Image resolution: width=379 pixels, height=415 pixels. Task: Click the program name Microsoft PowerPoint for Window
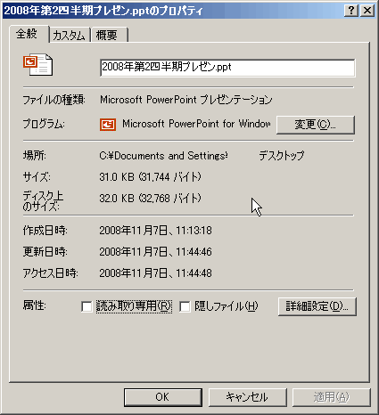point(196,124)
